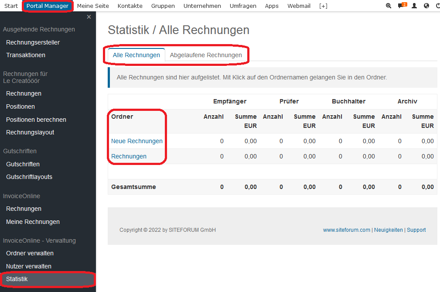Click the Support footer link
The height and width of the screenshot is (292, 440).
point(416,230)
